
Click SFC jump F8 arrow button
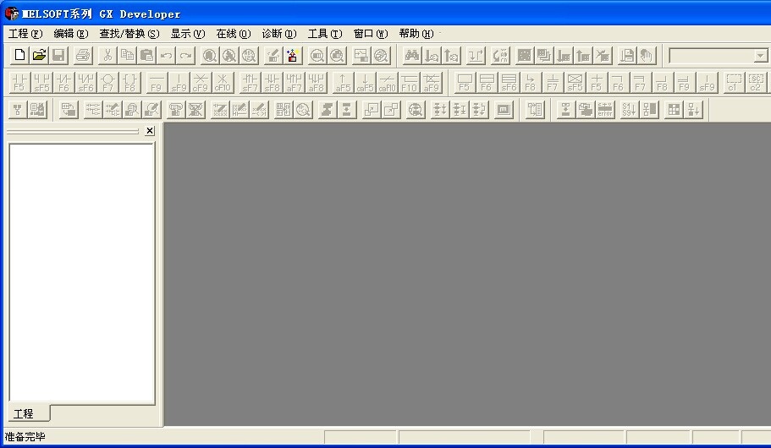point(530,82)
